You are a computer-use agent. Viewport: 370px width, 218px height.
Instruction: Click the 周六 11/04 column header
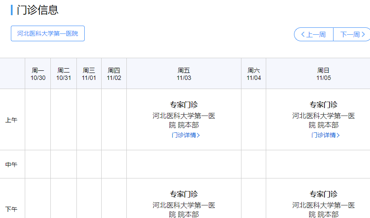click(254, 74)
